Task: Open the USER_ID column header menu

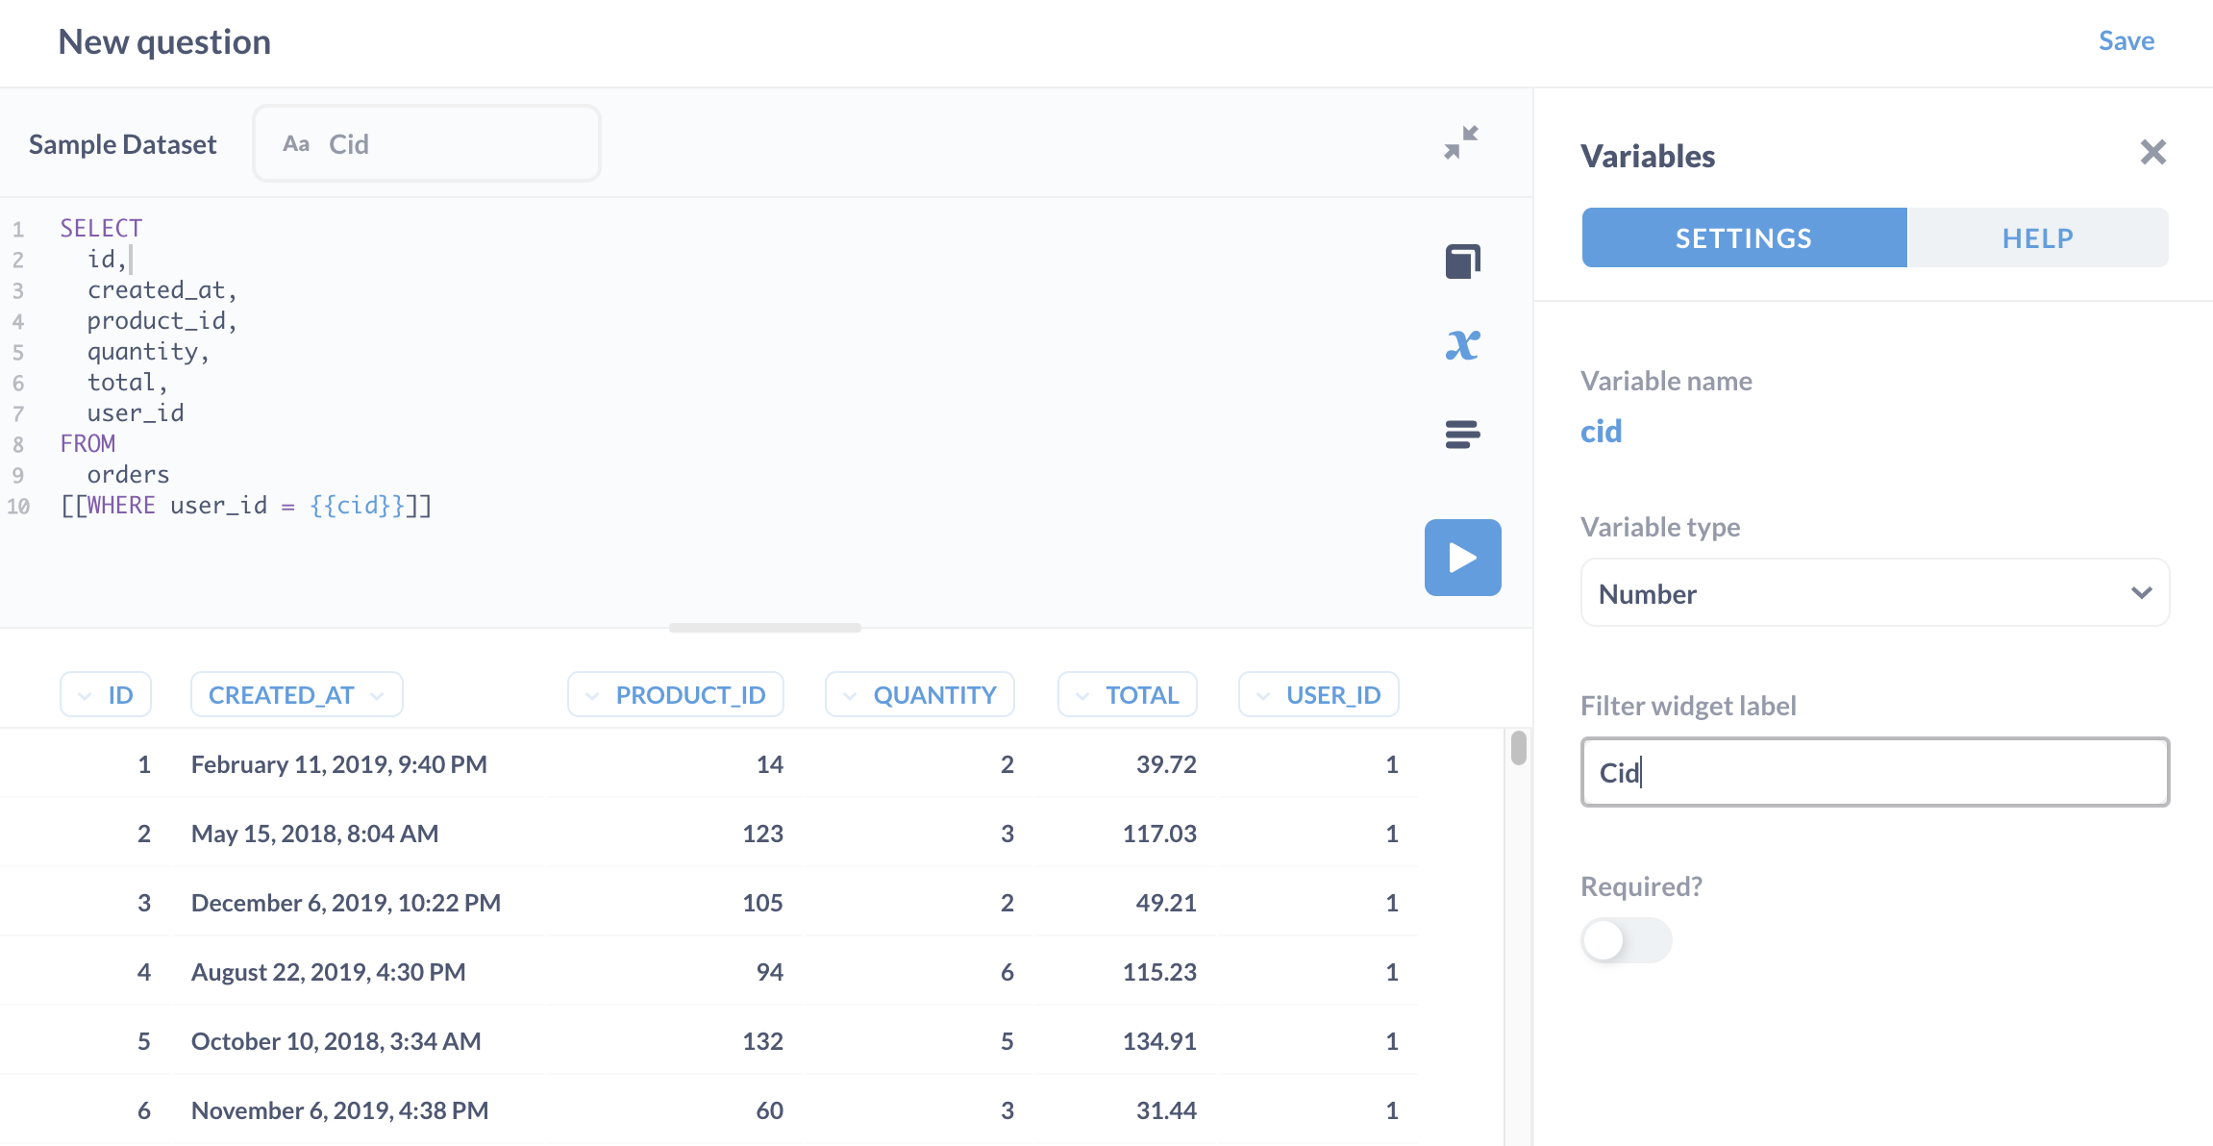Action: 1319,694
